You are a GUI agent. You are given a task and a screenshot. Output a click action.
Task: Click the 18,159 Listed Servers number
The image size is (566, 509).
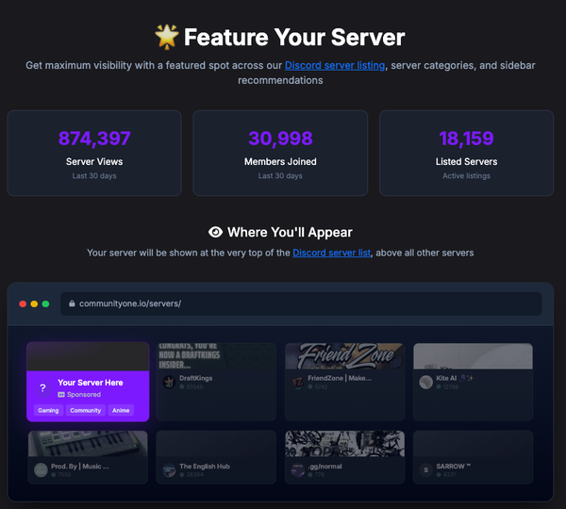pos(466,139)
